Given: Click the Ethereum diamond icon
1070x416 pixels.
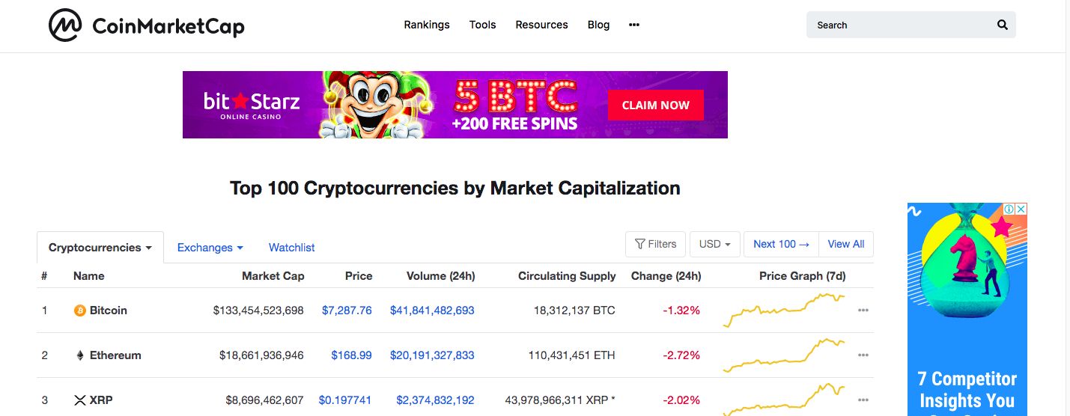Looking at the screenshot, I should tap(80, 355).
